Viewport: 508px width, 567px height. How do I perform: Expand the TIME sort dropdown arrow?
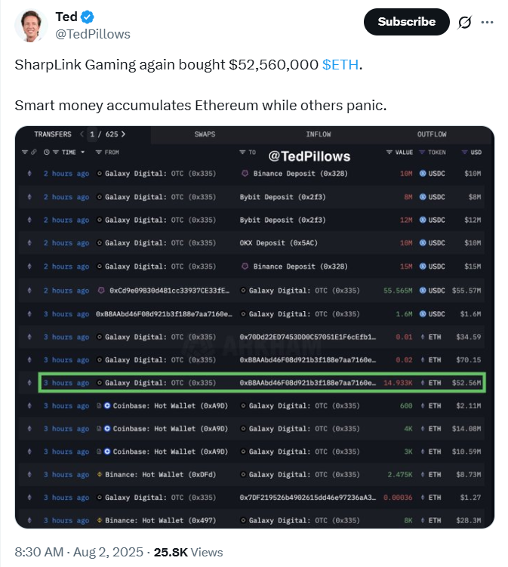(83, 153)
